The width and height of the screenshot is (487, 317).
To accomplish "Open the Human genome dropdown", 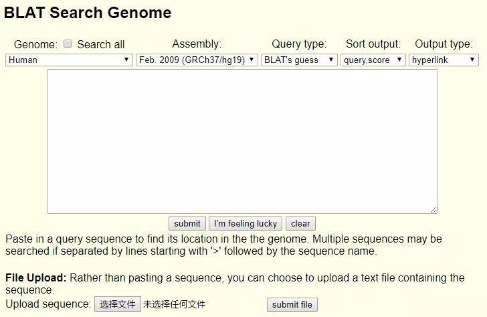I will coord(69,60).
